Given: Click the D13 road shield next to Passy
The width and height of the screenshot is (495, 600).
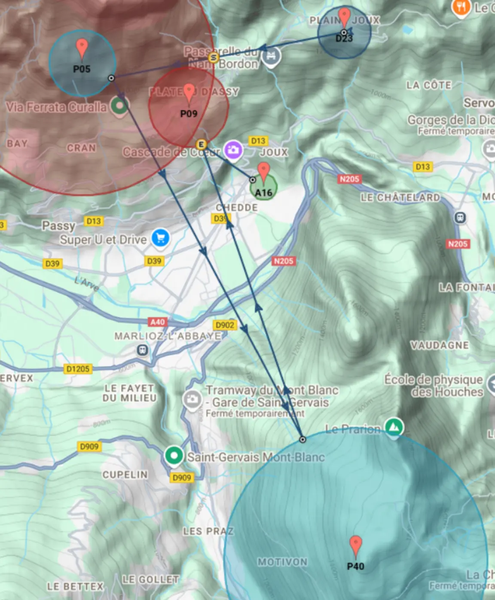Looking at the screenshot, I should tap(93, 221).
